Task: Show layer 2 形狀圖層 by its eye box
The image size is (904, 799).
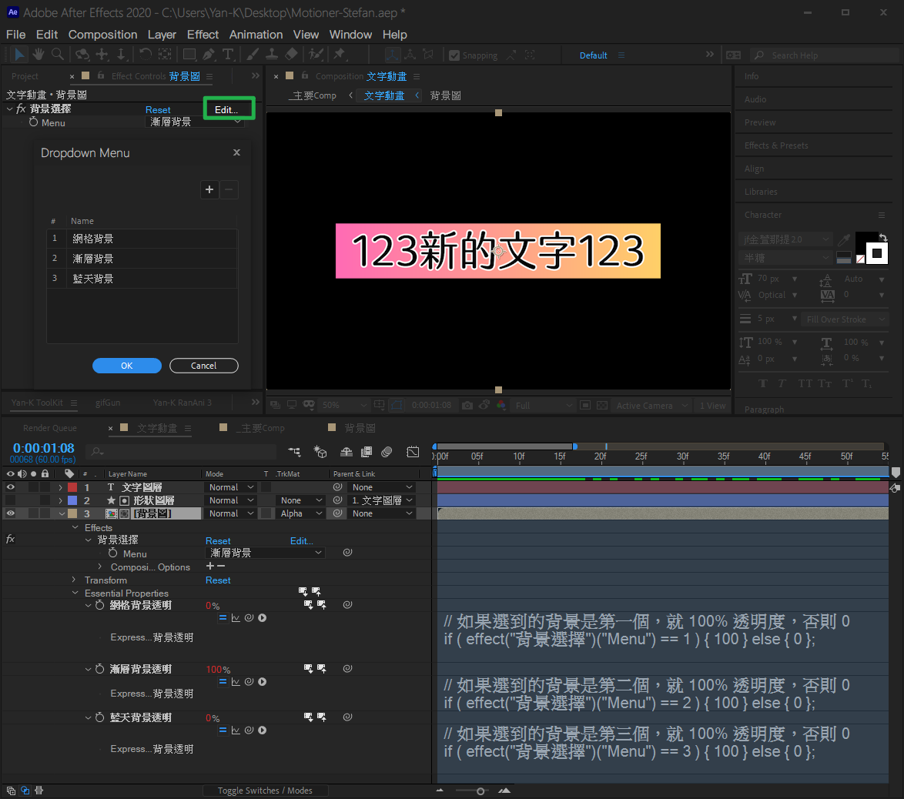Action: tap(11, 500)
